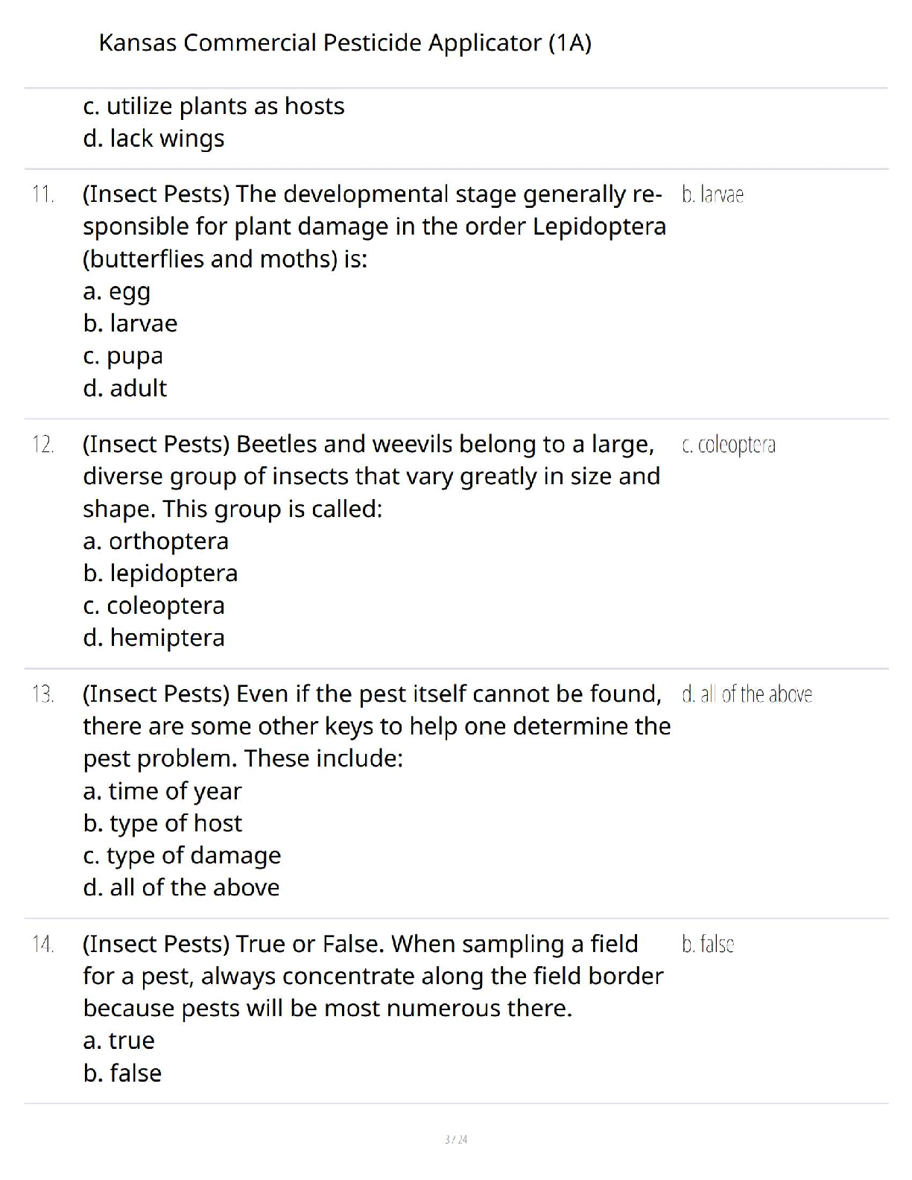Select answer option 'a. time of year'

[162, 791]
